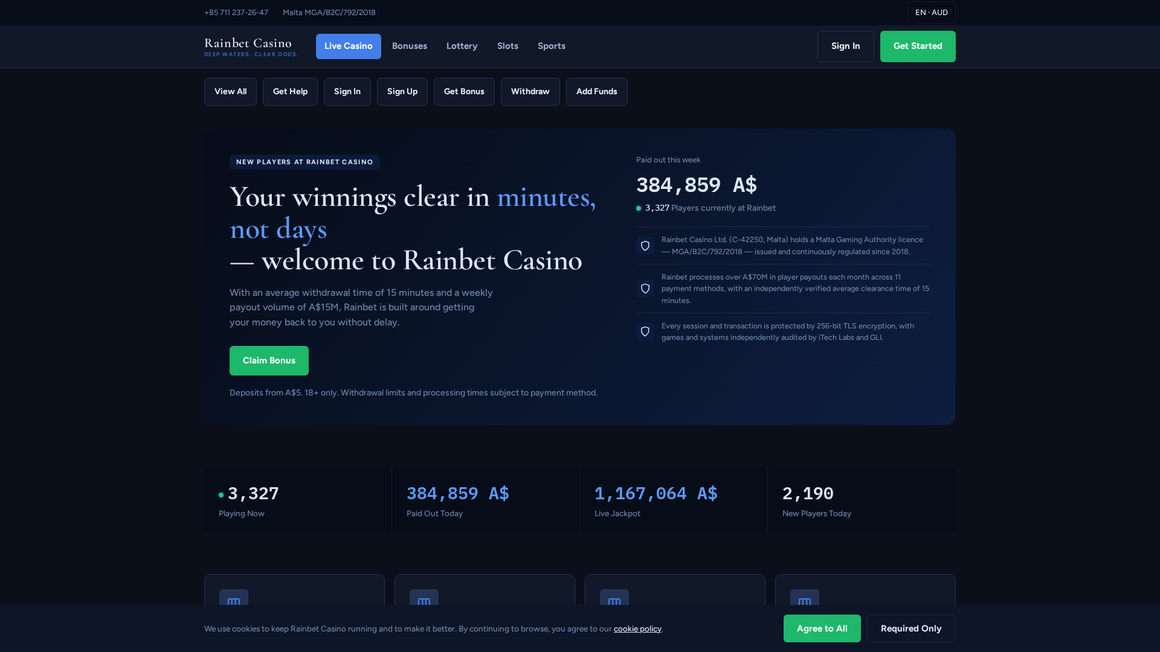Click the Sign In chip in the quick links row

point(347,92)
